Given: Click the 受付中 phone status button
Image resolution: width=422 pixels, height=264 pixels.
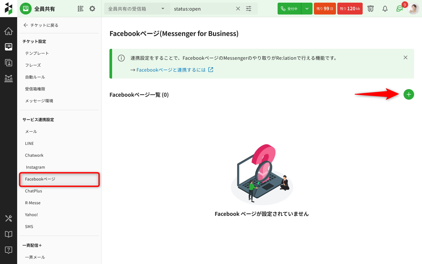Looking at the screenshot, I should point(289,9).
